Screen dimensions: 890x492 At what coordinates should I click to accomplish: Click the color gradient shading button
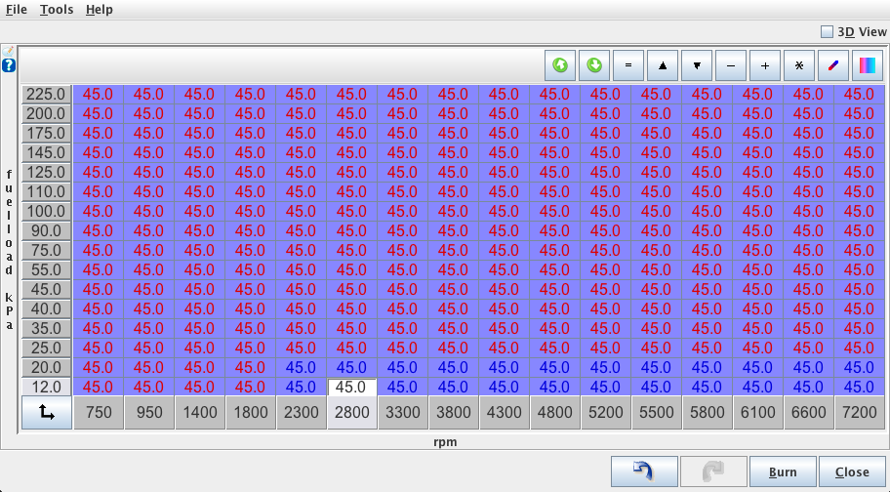click(867, 66)
